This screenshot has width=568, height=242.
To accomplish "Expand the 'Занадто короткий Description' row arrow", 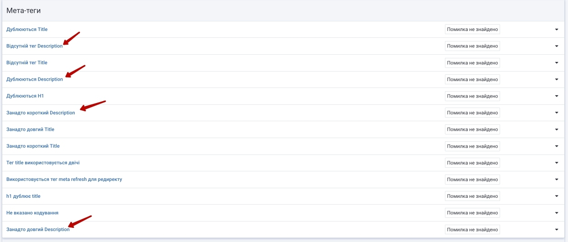I will 557,113.
